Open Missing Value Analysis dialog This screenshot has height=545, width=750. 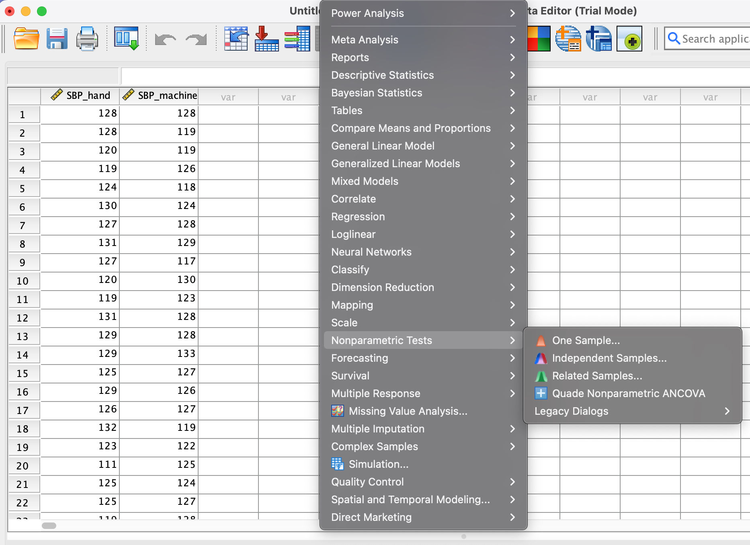click(408, 411)
